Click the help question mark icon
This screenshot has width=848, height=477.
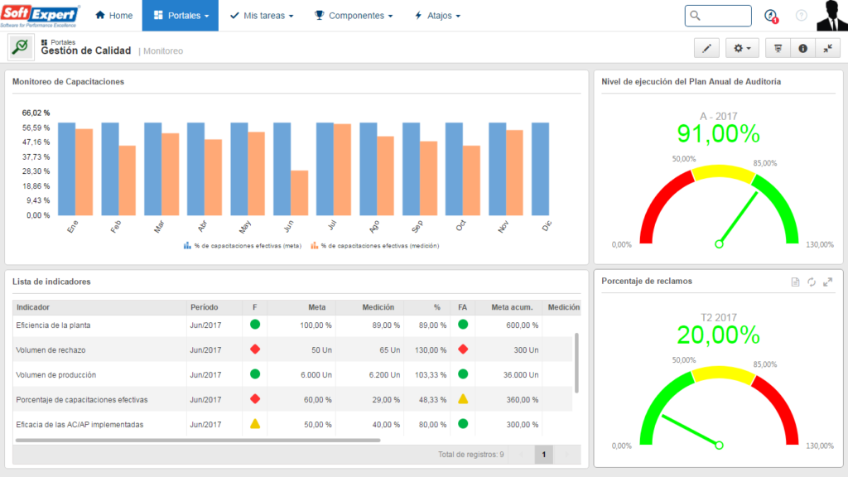pyautogui.click(x=801, y=16)
